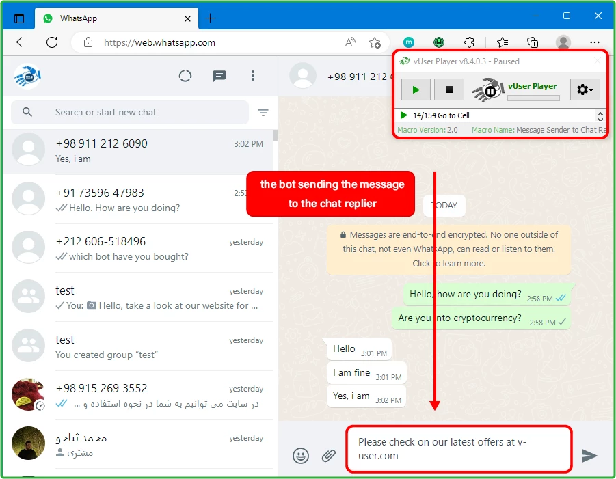Click the green WhatsApp extension icon

click(x=439, y=42)
